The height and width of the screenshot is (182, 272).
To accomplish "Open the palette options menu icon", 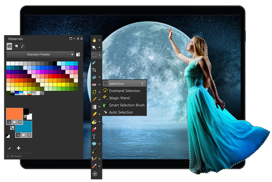I will click(x=78, y=55).
